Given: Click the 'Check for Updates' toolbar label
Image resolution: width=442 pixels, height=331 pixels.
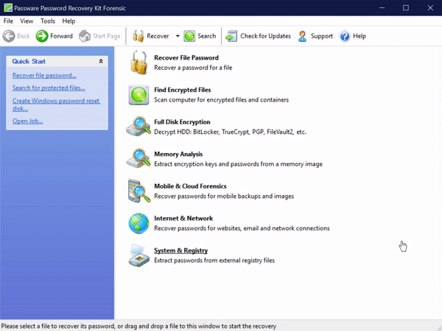Looking at the screenshot, I should pos(265,36).
